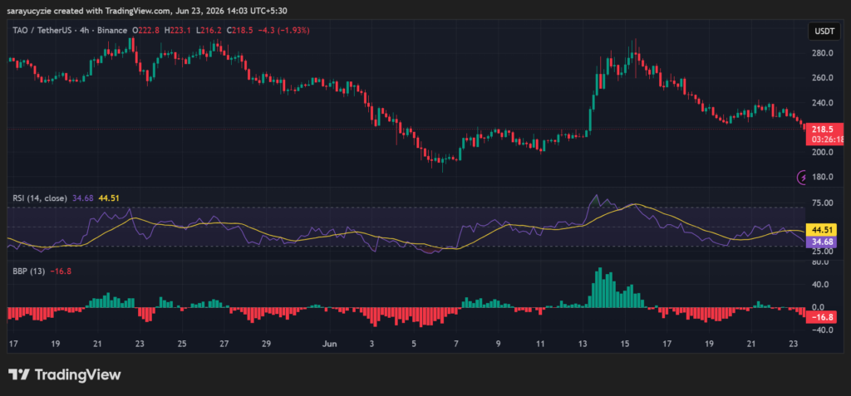The image size is (851, 396).
Task: Click the 40.0 BBP axis label
Action: point(821,284)
